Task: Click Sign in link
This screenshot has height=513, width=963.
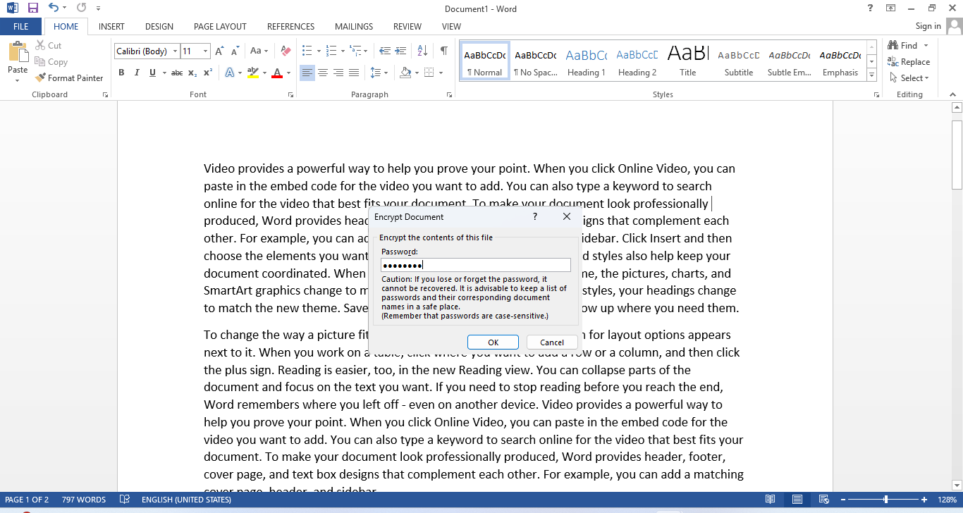Action: (928, 26)
